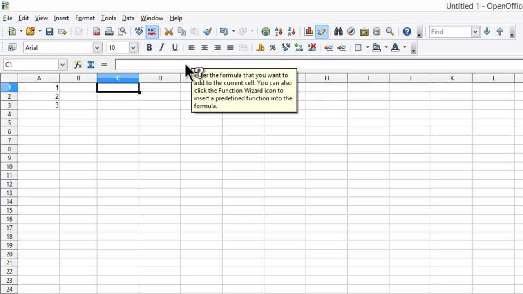Toggle AutoSpellcheck highlighting

coord(152,31)
